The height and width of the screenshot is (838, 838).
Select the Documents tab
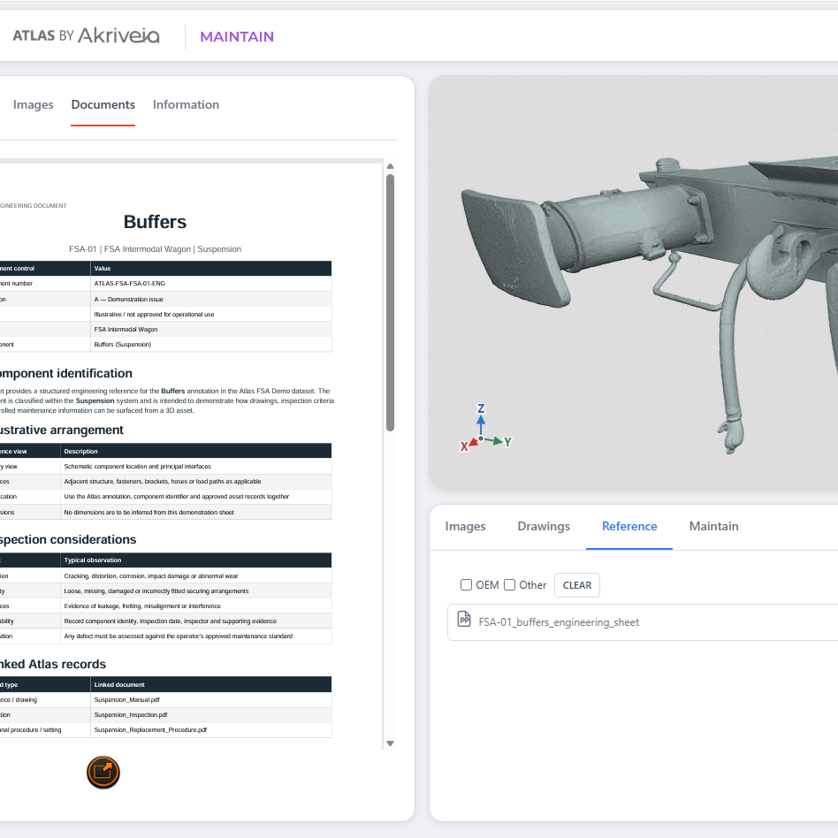[103, 104]
